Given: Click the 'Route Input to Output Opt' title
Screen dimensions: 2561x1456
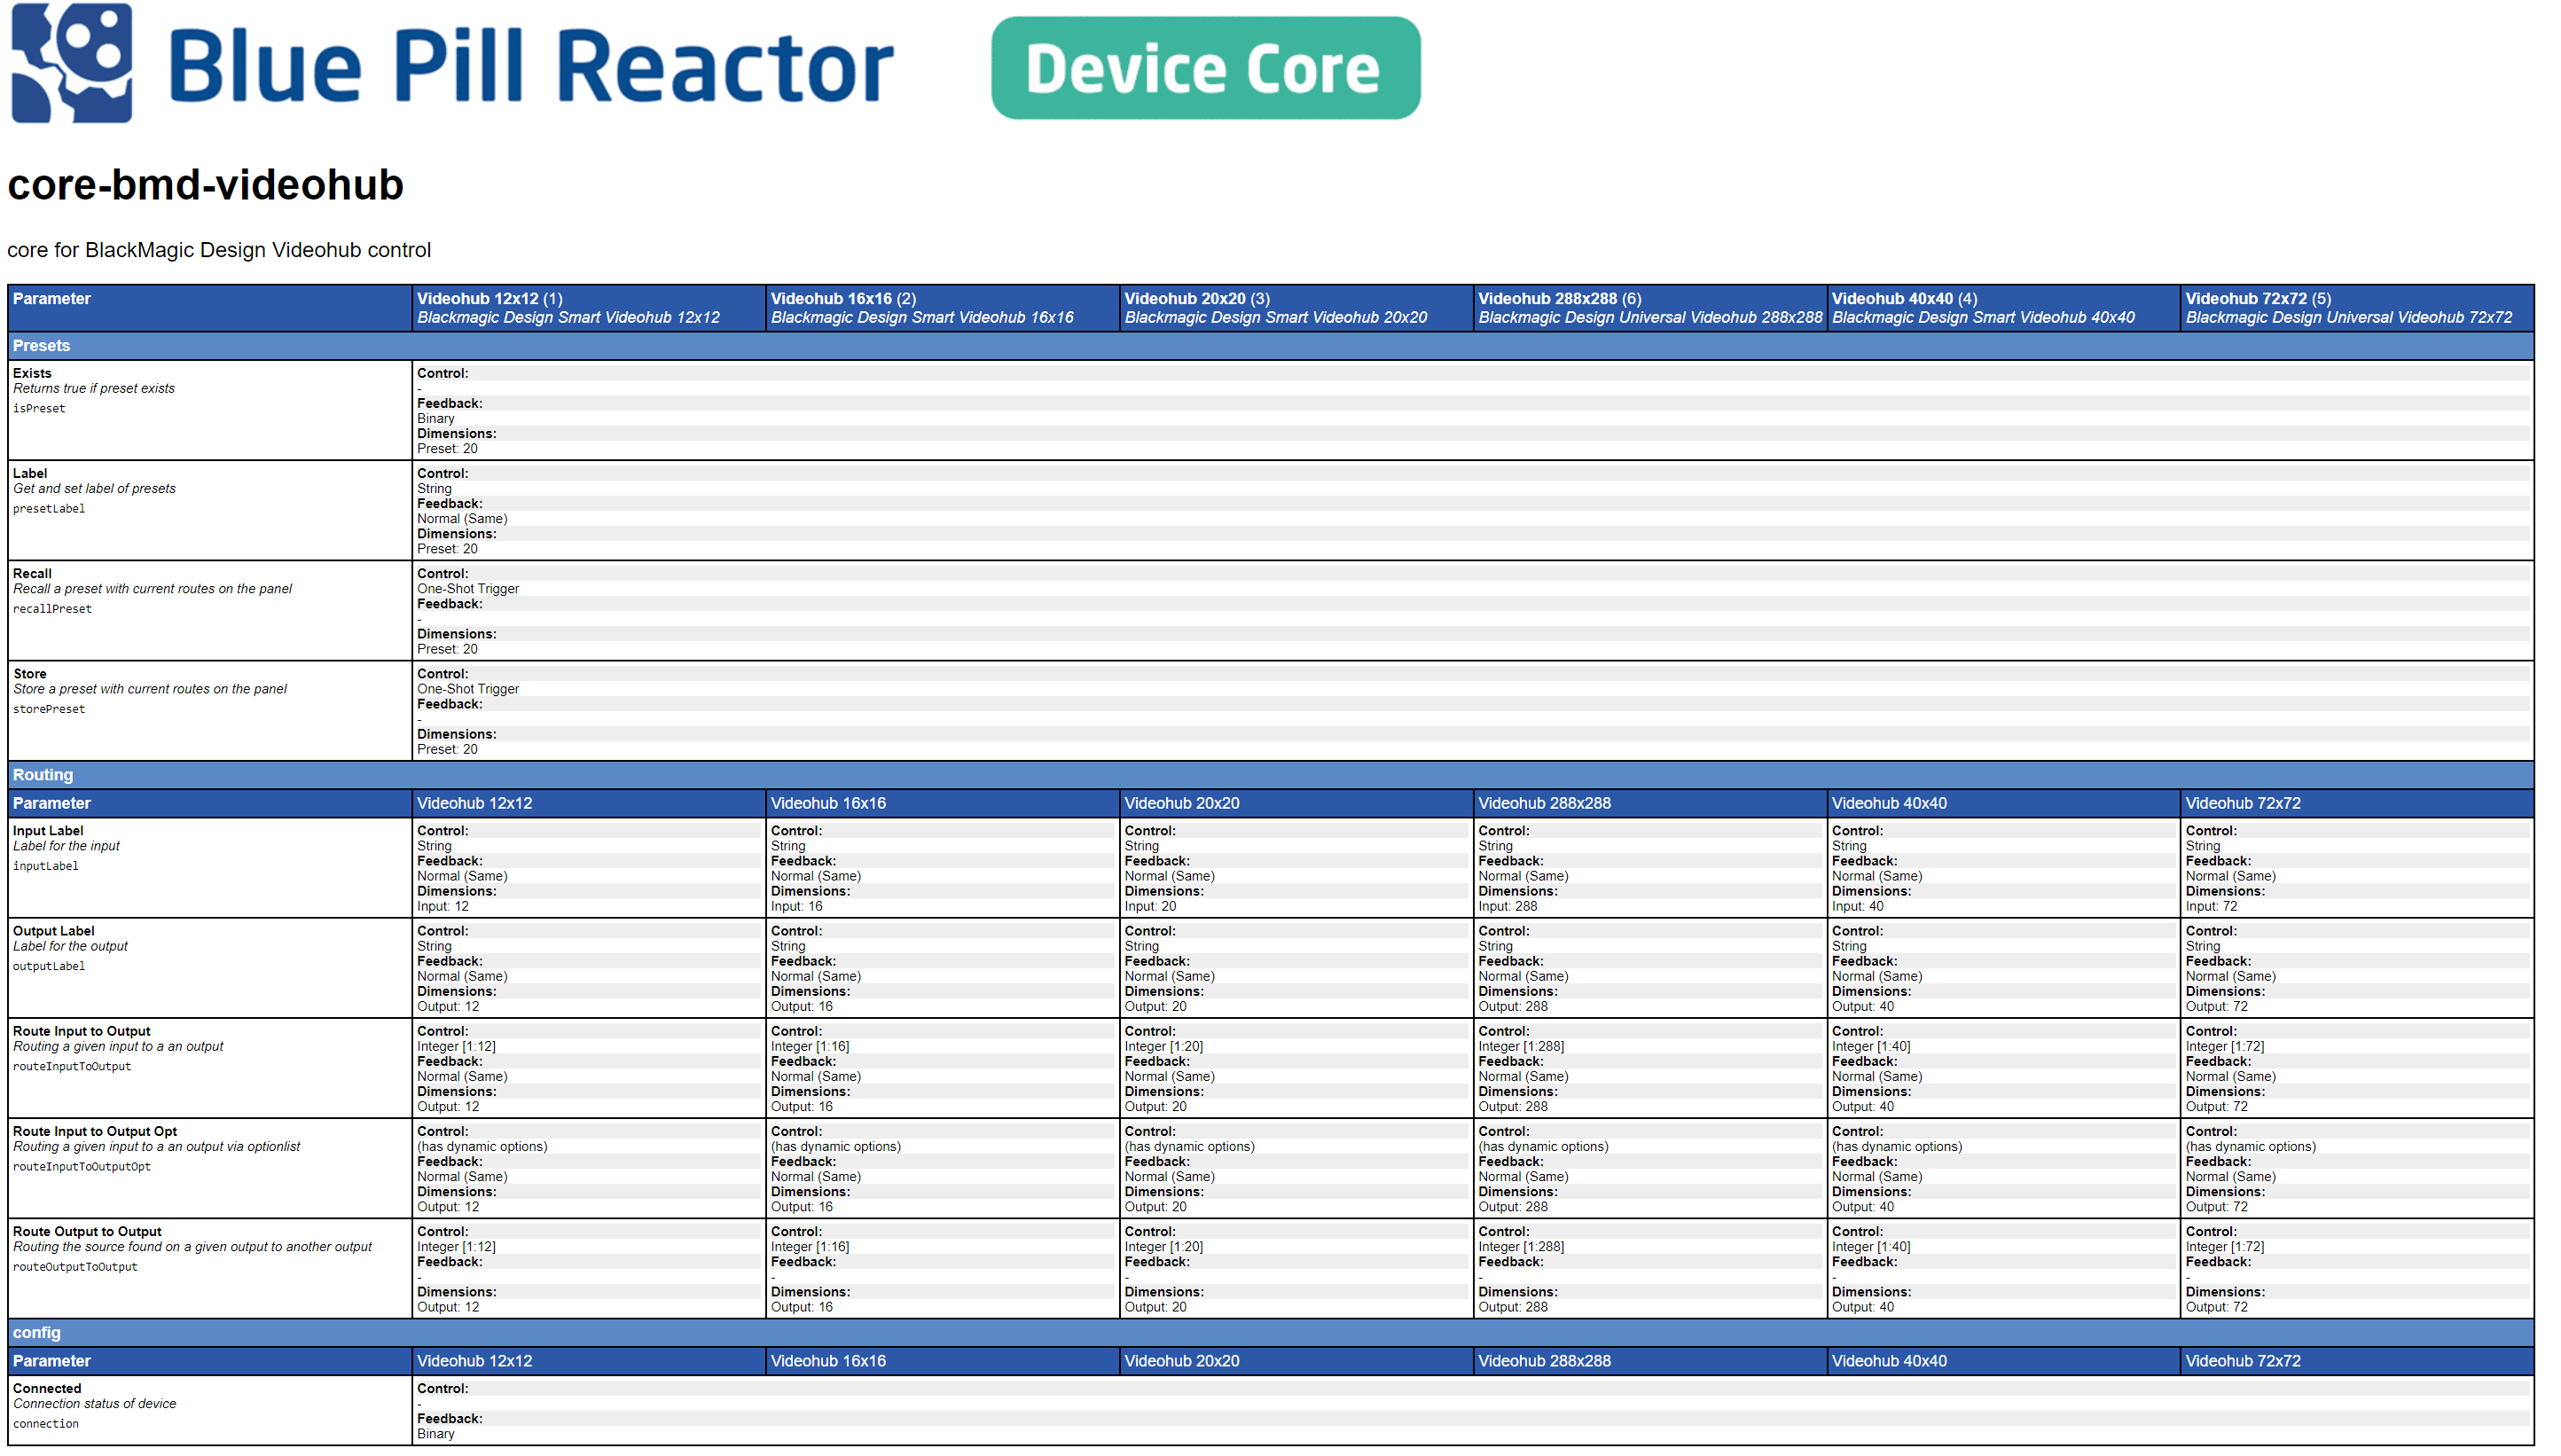Looking at the screenshot, I should [95, 1132].
